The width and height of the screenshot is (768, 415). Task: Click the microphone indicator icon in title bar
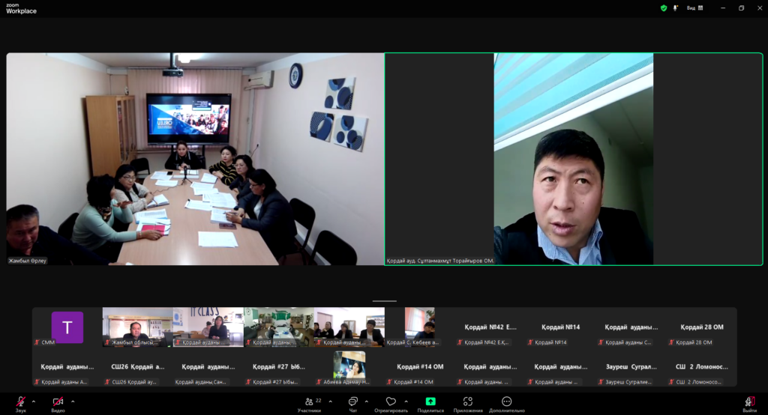tap(676, 8)
